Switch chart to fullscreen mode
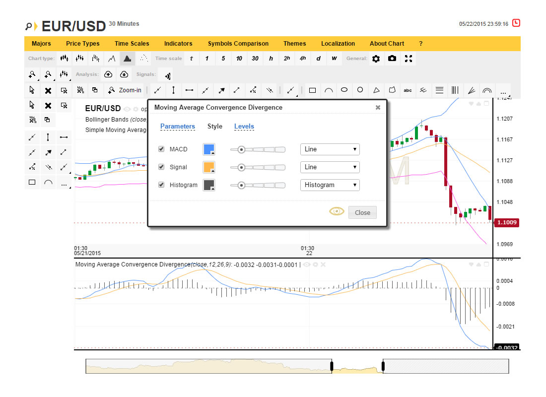 409,59
